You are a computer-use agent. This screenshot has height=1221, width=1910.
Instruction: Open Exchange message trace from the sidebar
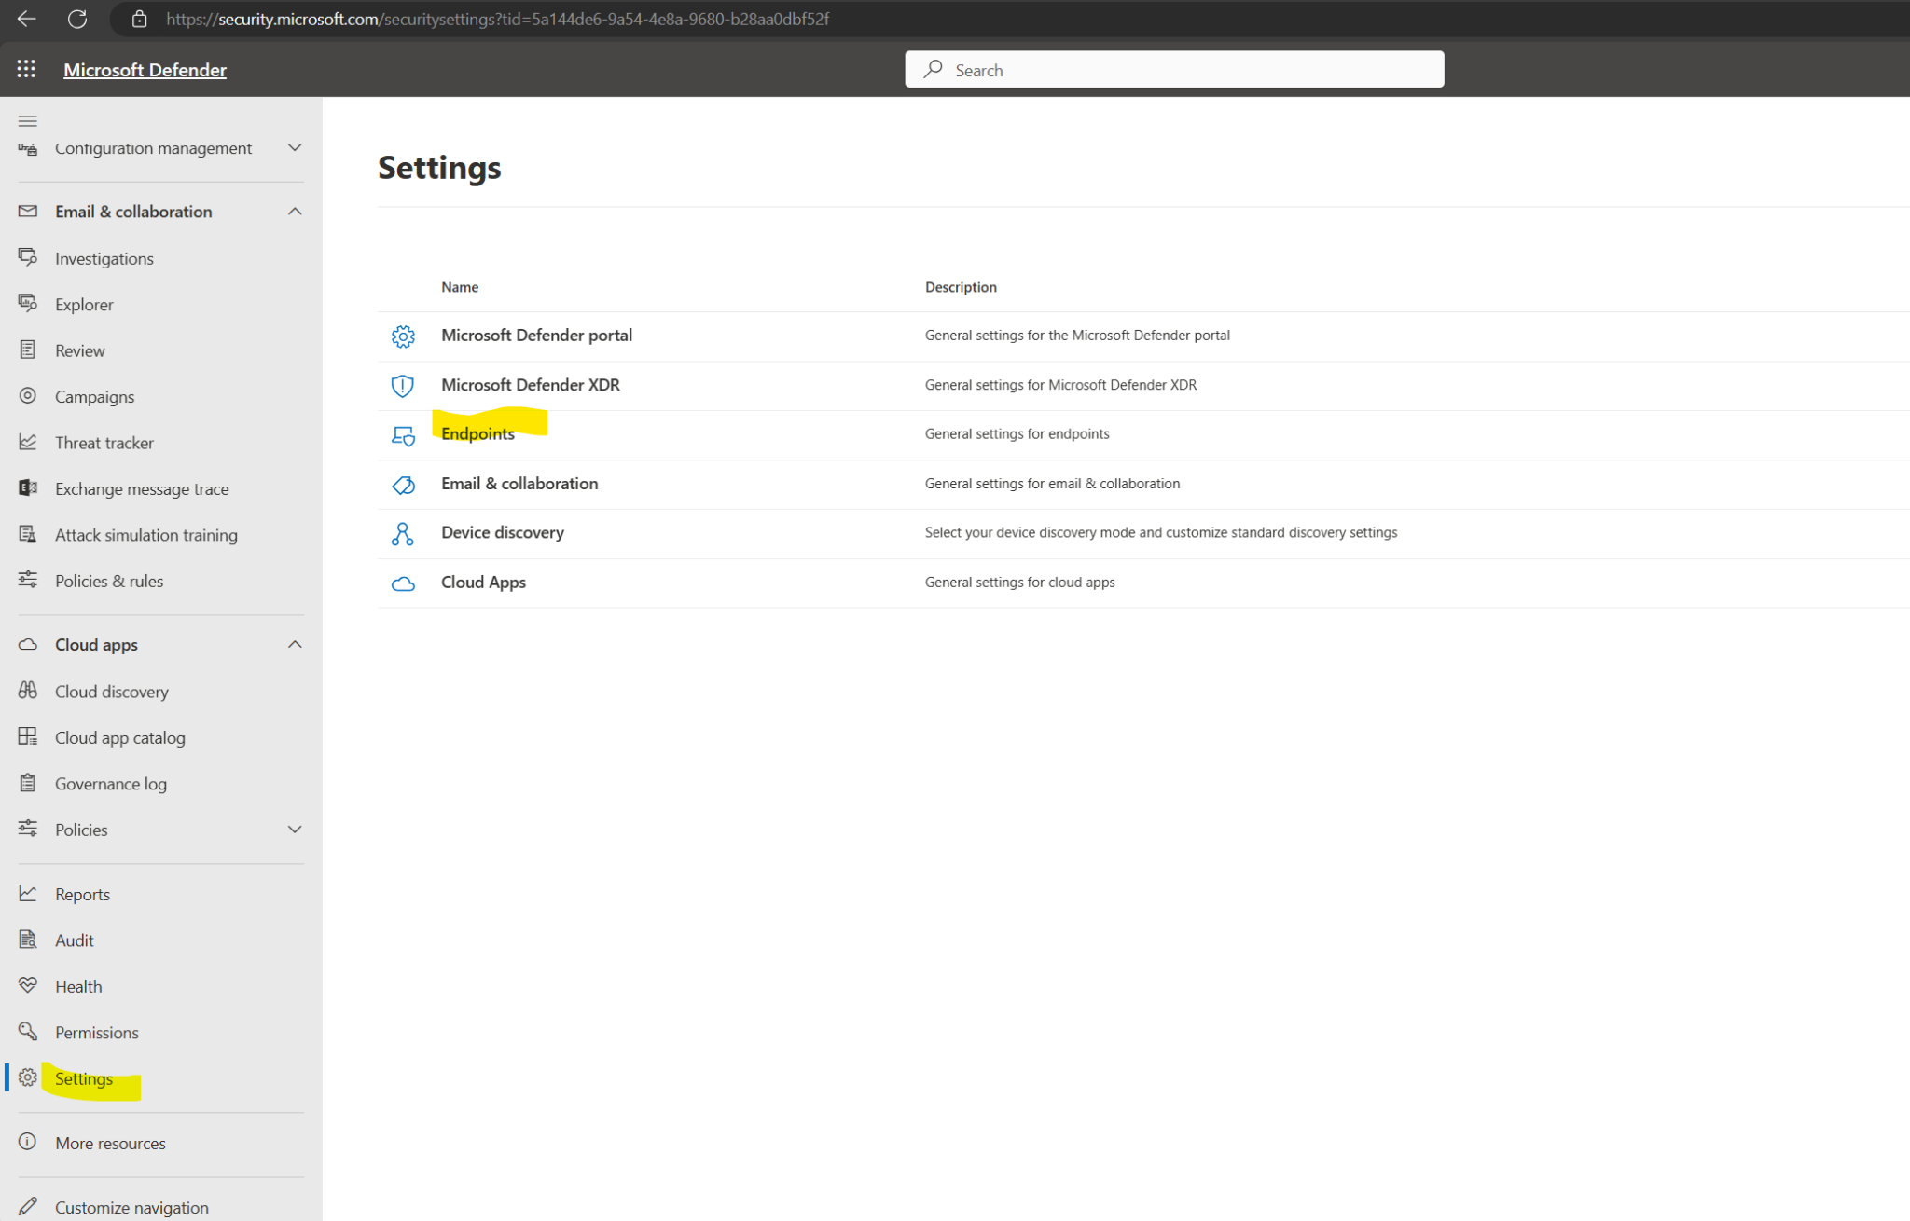(142, 488)
